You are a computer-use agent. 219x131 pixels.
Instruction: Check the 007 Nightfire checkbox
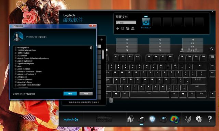(15, 48)
